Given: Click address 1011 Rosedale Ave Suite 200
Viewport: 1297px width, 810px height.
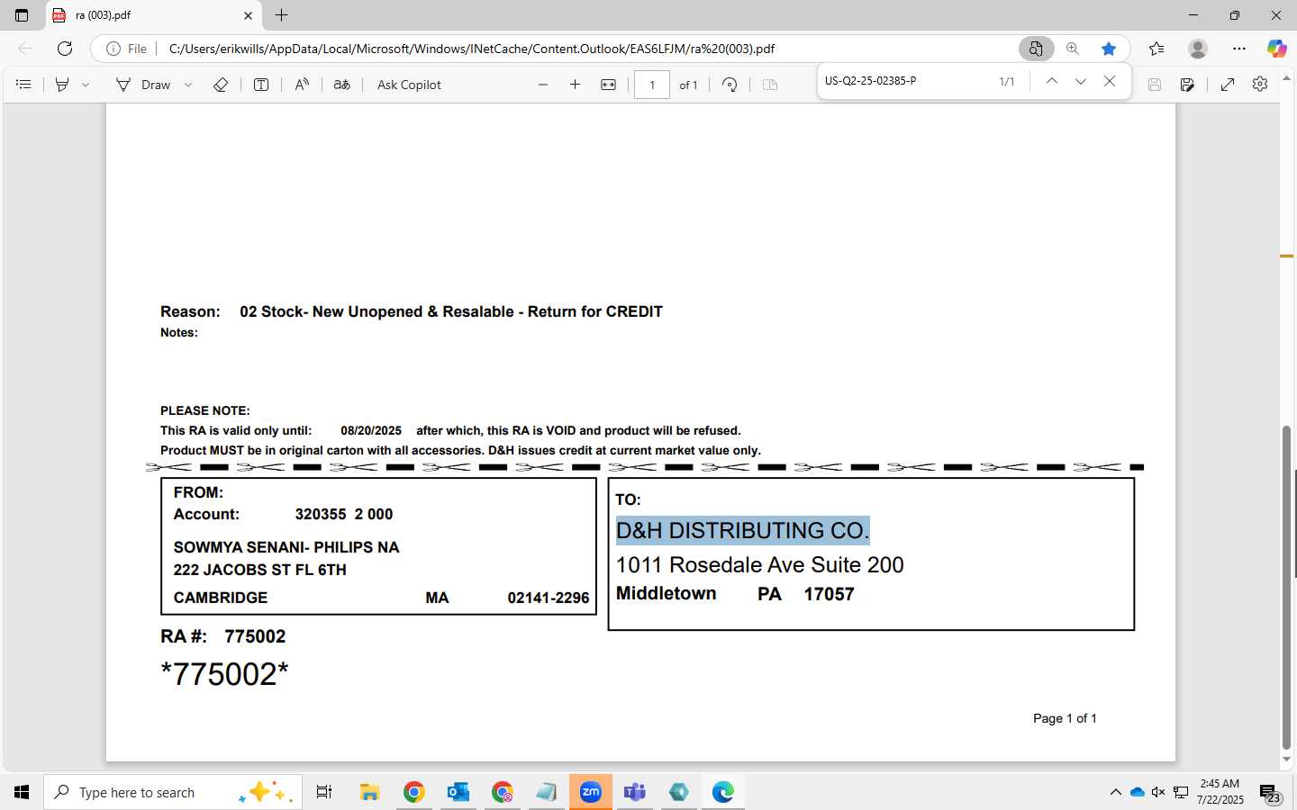Looking at the screenshot, I should click(759, 564).
